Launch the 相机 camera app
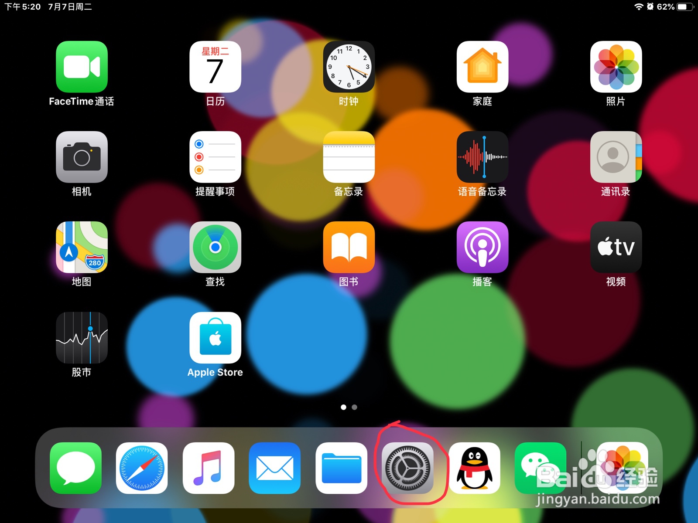This screenshot has height=523, width=698. click(x=82, y=158)
